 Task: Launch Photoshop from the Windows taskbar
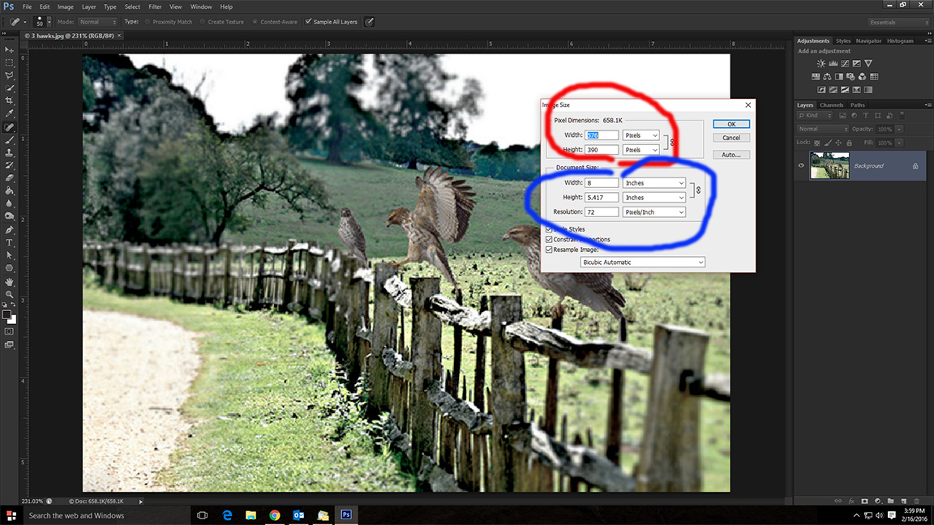pos(346,515)
